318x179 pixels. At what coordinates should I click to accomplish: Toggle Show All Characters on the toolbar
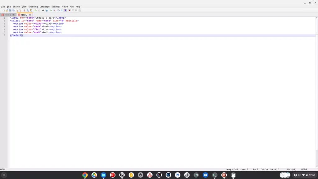click(61, 10)
